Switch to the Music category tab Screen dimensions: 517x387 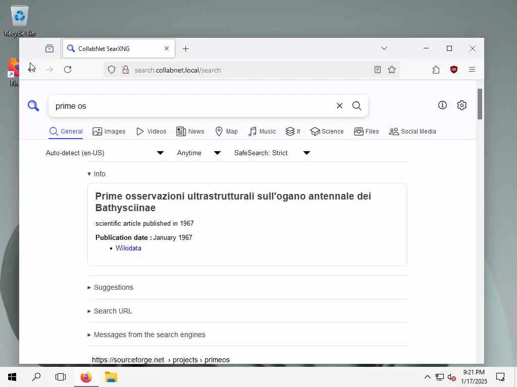(262, 132)
